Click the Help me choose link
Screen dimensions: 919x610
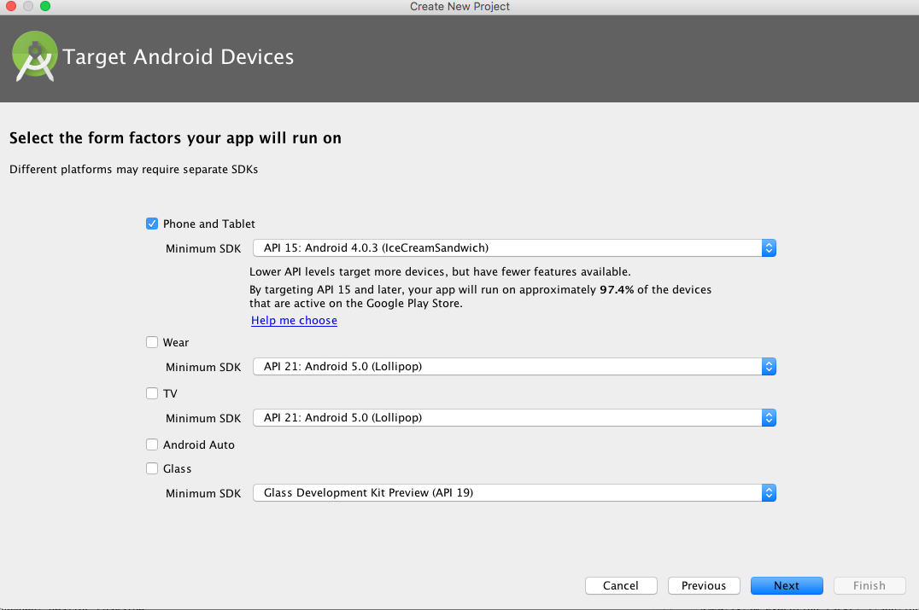(294, 321)
